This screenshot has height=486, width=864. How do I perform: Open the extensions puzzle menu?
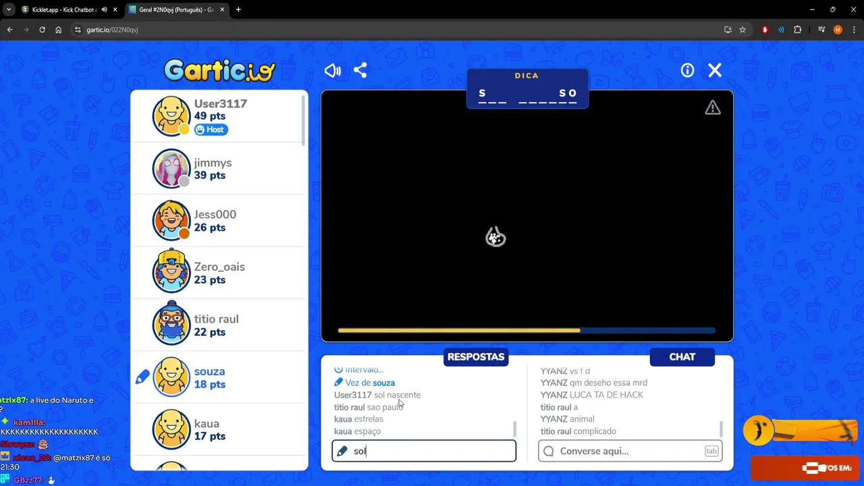coord(797,30)
